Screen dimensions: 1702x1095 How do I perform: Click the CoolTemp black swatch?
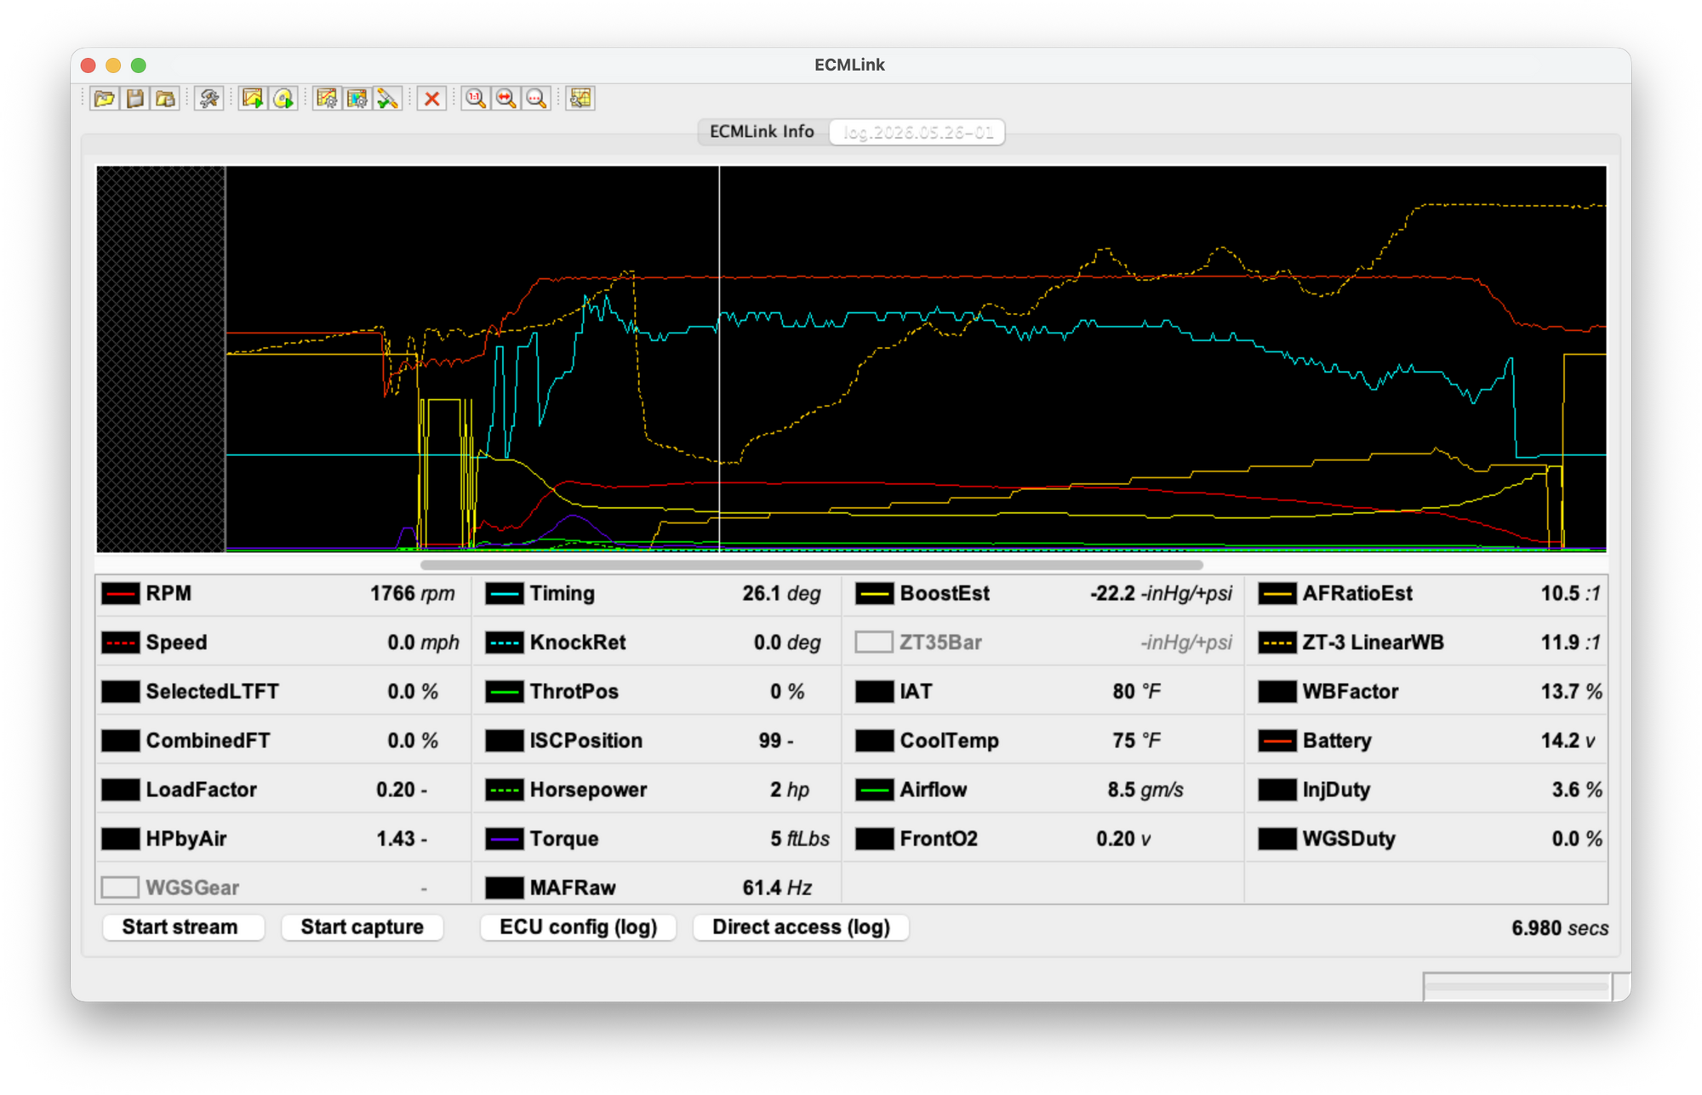click(874, 740)
